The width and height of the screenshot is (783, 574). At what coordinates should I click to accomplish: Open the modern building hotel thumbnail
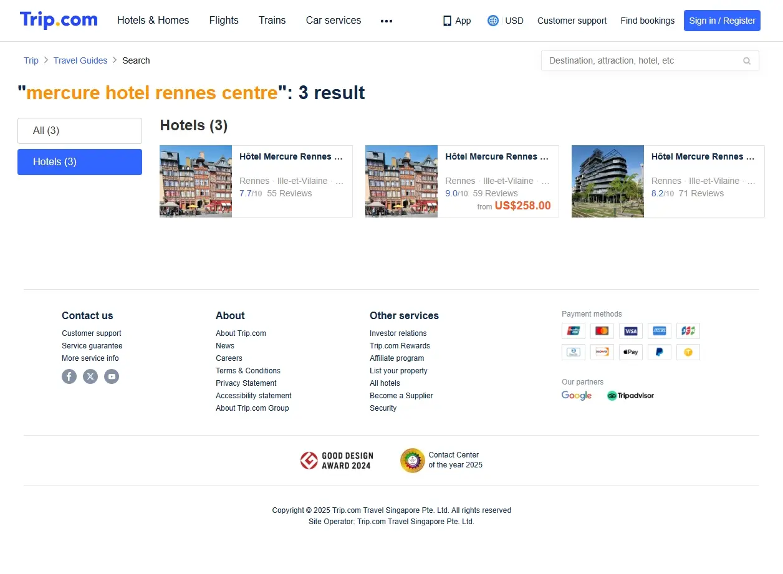click(x=608, y=181)
